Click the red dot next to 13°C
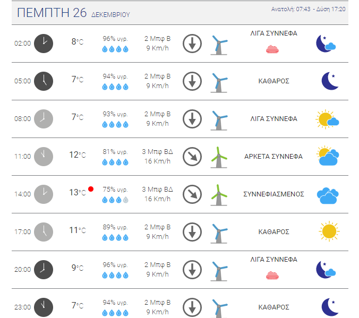 point(91,189)
